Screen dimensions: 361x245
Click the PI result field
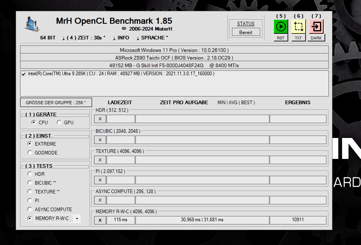pos(298,180)
